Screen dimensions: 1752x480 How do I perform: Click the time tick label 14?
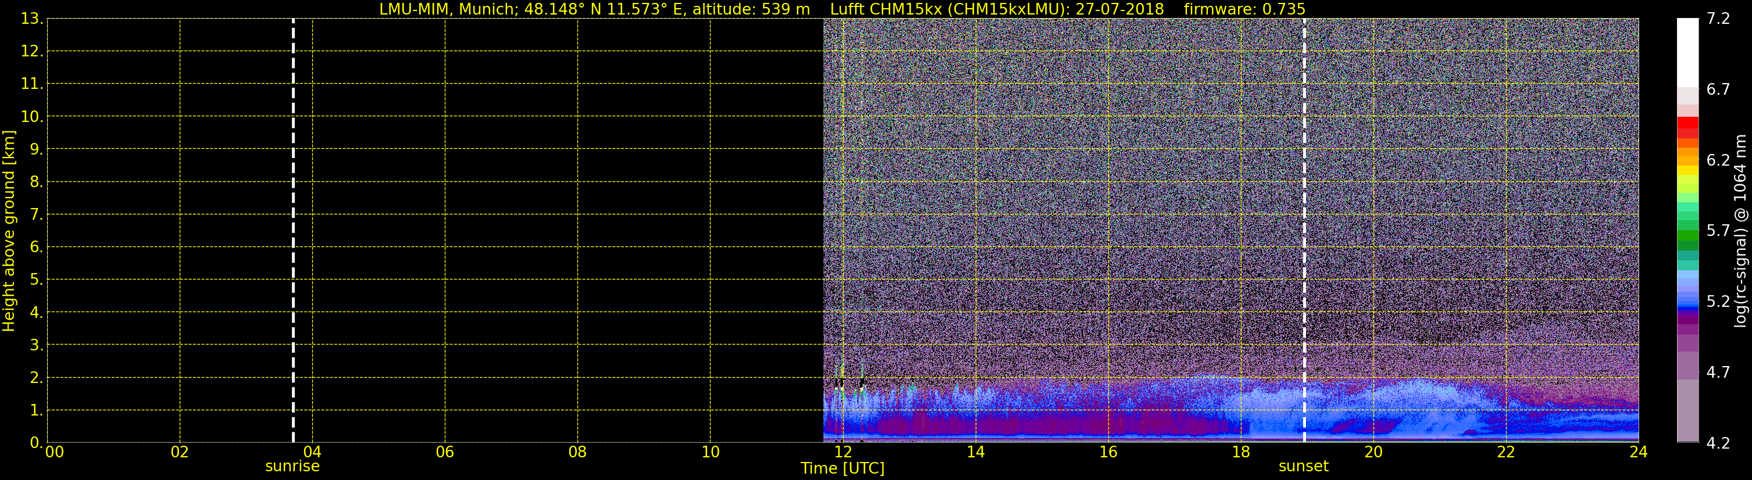[x=975, y=452]
